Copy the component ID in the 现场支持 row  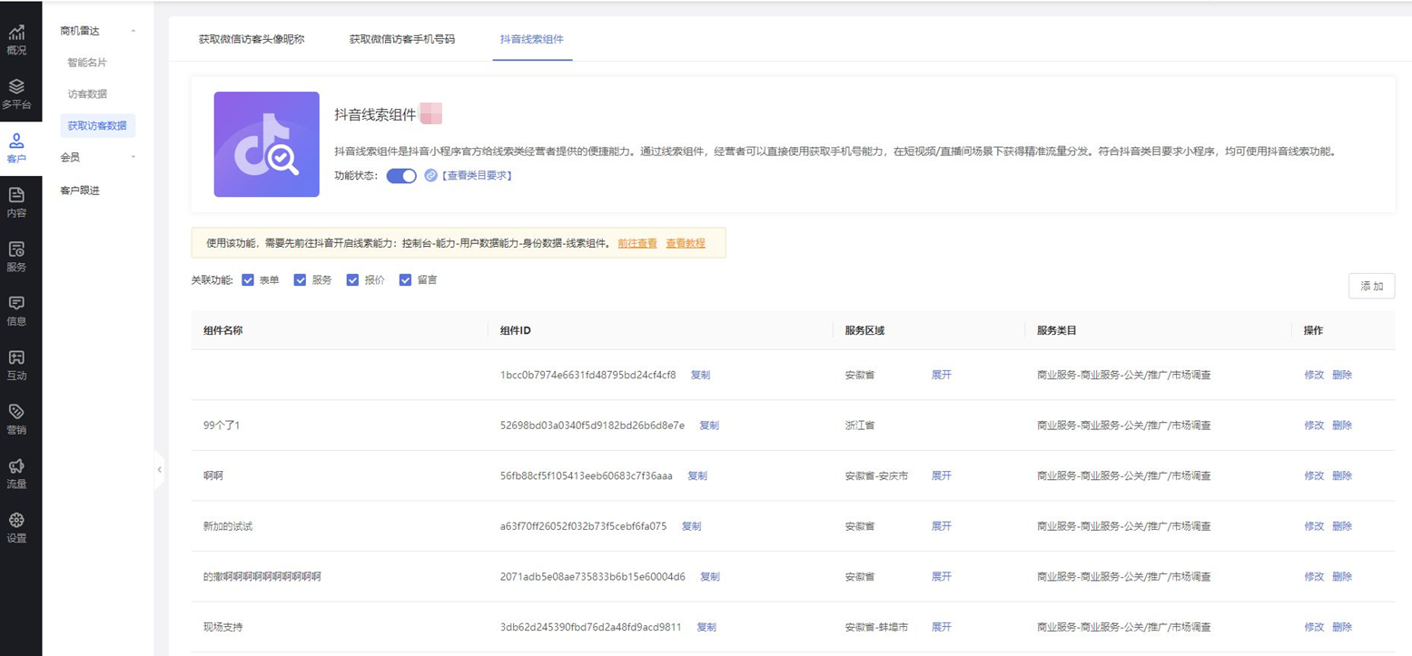pos(706,627)
